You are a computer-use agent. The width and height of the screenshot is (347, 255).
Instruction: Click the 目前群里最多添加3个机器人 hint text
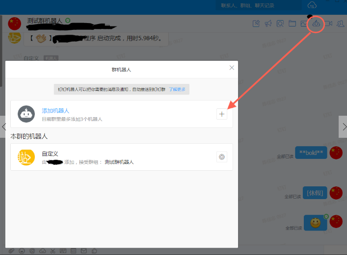[72, 119]
